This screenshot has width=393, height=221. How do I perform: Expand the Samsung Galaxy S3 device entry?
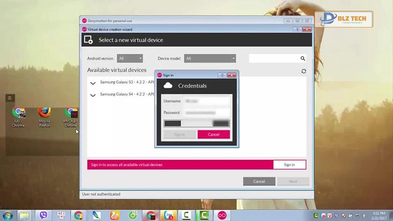pos(93,83)
